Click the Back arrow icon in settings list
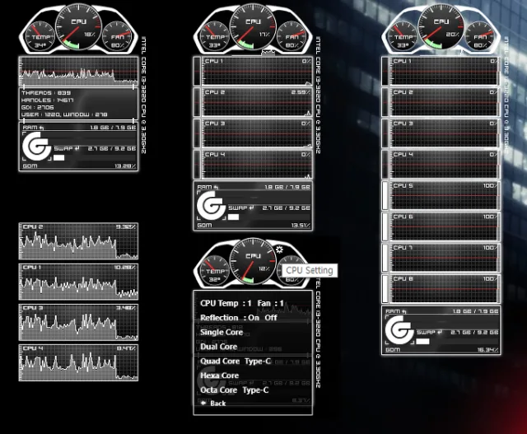This screenshot has width=527, height=434. 203,403
